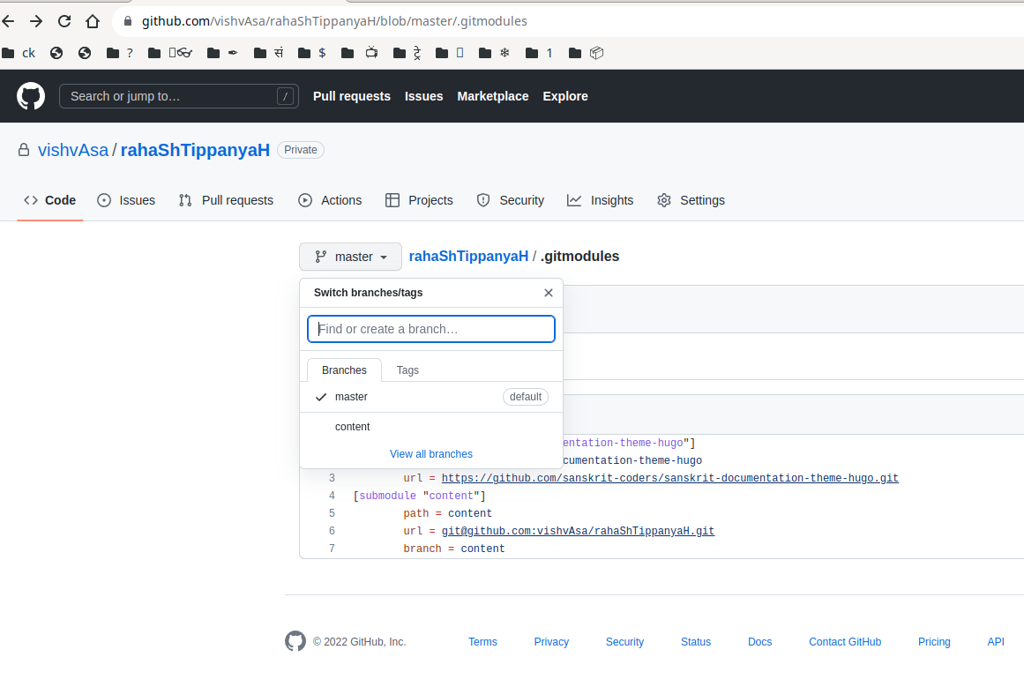
Task: Click the GitHub logo in the footer
Action: pyautogui.click(x=295, y=641)
